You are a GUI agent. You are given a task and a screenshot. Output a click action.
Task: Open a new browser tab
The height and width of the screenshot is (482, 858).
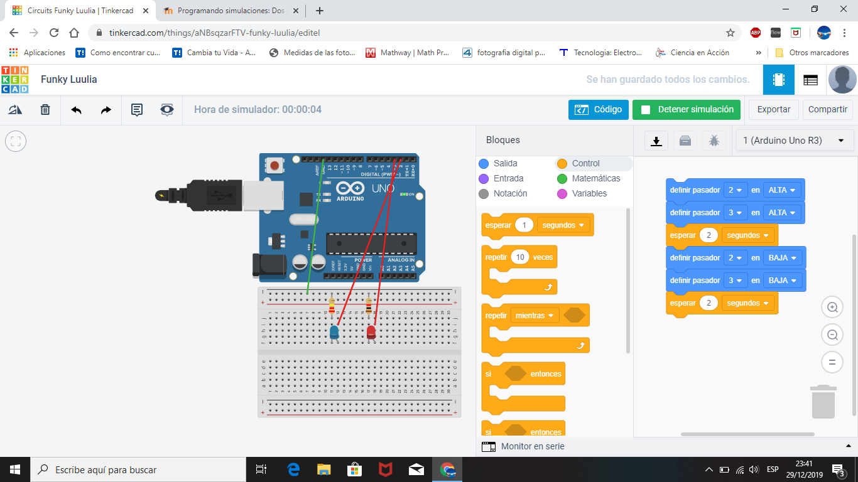click(319, 11)
